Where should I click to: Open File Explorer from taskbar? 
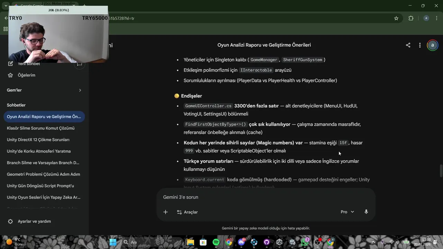(190, 242)
